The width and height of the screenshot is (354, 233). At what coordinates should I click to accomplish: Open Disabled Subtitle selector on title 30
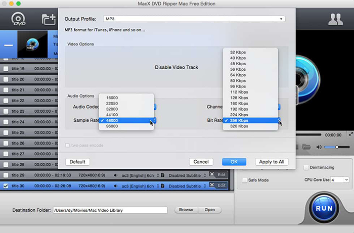coord(188,186)
